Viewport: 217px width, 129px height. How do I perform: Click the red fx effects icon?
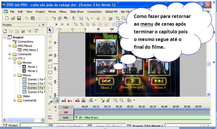(98, 18)
